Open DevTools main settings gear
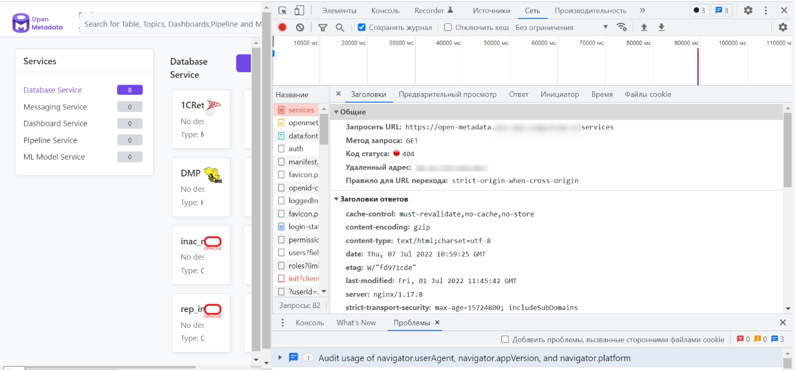The width and height of the screenshot is (795, 370). [x=748, y=10]
